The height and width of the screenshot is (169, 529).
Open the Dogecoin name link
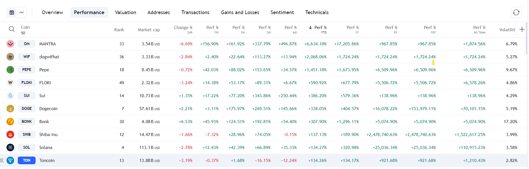tap(48, 109)
